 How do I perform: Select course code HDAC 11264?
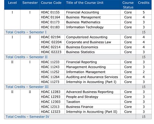[x=50, y=77]
